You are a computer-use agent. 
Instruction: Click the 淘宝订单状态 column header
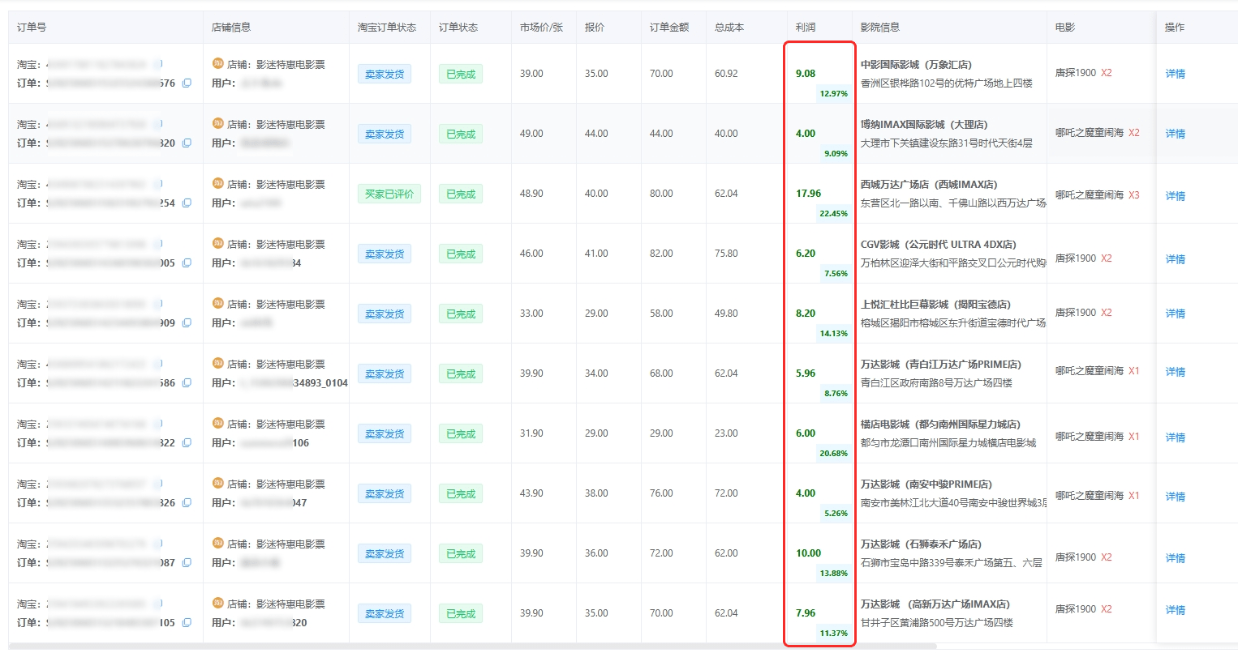pos(387,28)
